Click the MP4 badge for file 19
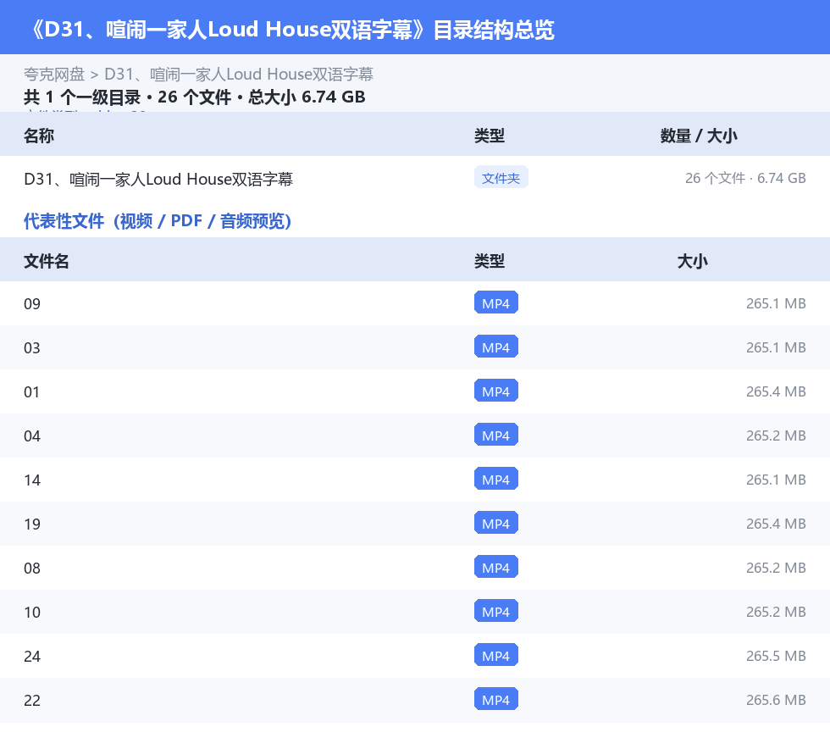The width and height of the screenshot is (830, 749). [496, 523]
